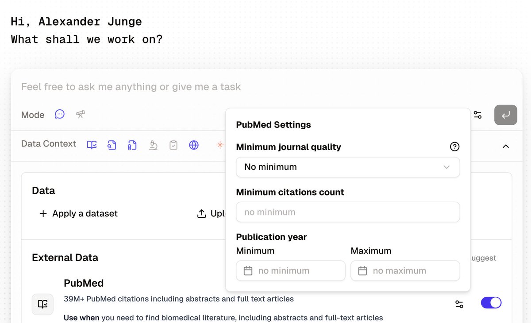This screenshot has width=531, height=323.
Task: Click Apply a dataset
Action: pyautogui.click(x=79, y=214)
